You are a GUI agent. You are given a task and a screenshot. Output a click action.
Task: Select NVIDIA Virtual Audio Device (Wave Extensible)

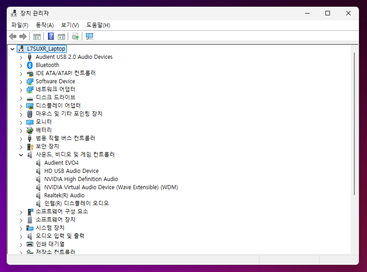pos(111,187)
